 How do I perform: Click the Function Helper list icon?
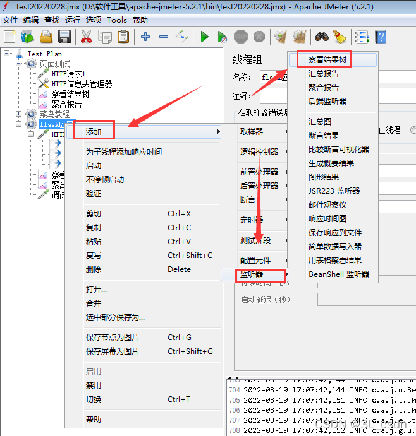362,37
